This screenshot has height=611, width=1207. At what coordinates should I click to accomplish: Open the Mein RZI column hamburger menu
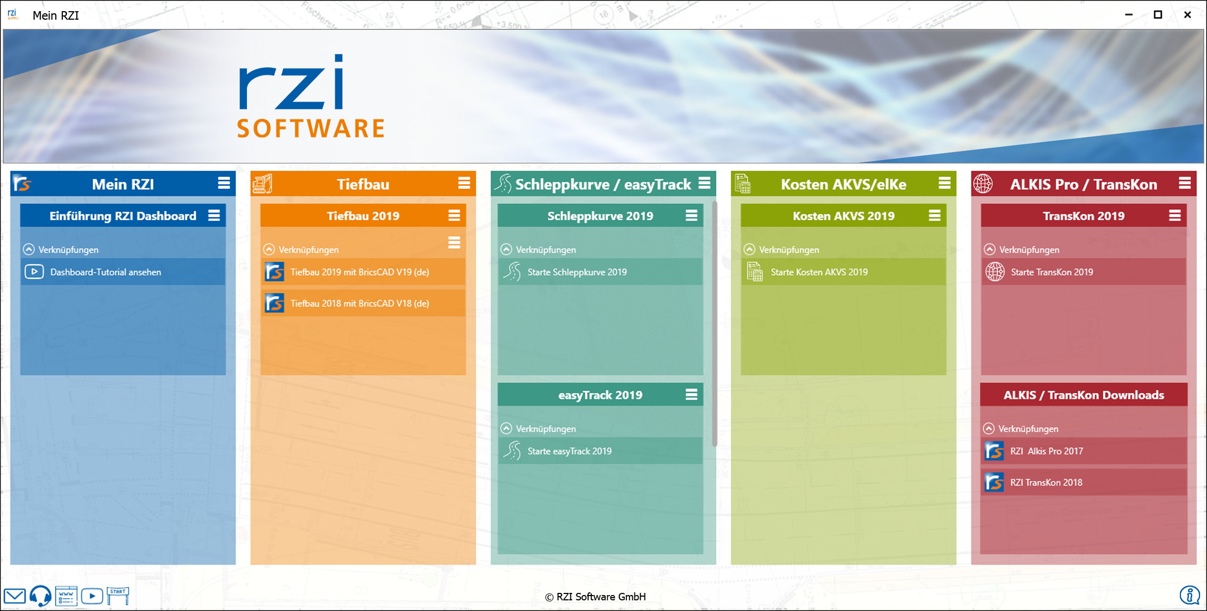(224, 184)
